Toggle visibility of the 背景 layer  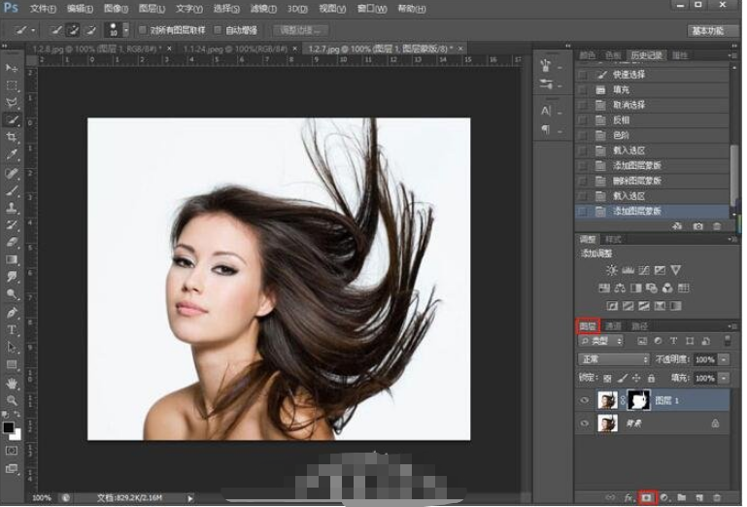[x=585, y=423]
